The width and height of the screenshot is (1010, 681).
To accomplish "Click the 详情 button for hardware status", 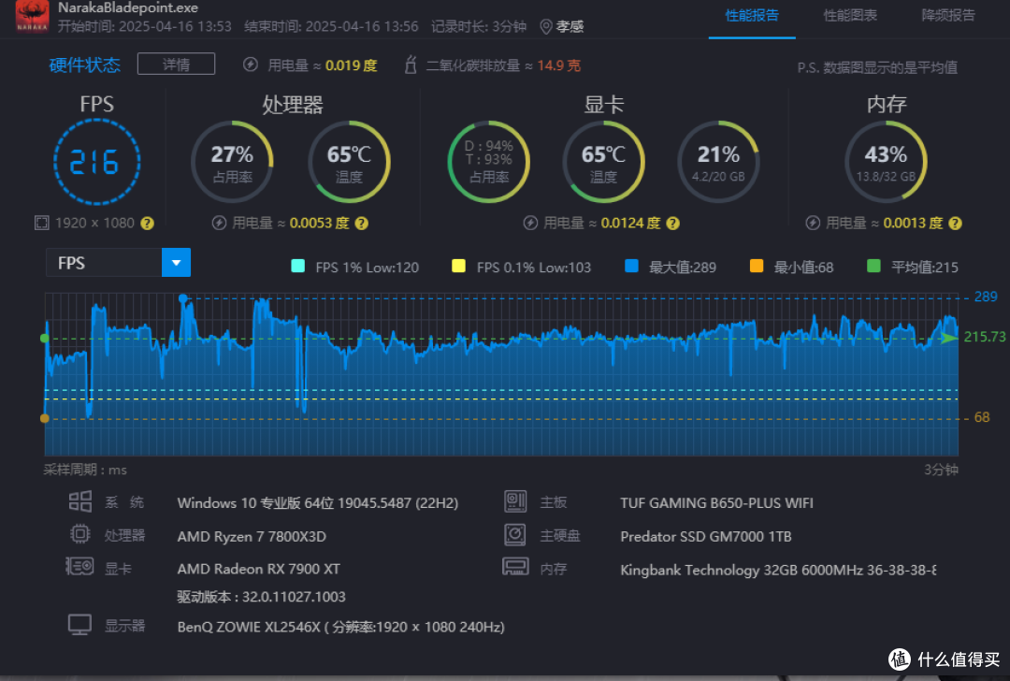I will (x=176, y=64).
